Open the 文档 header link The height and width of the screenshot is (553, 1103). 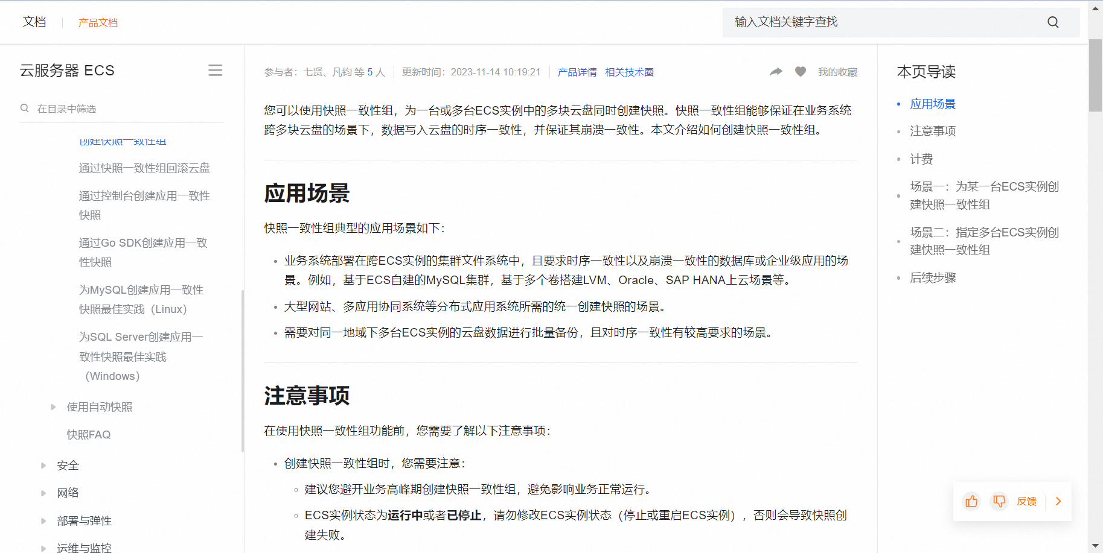(x=34, y=22)
